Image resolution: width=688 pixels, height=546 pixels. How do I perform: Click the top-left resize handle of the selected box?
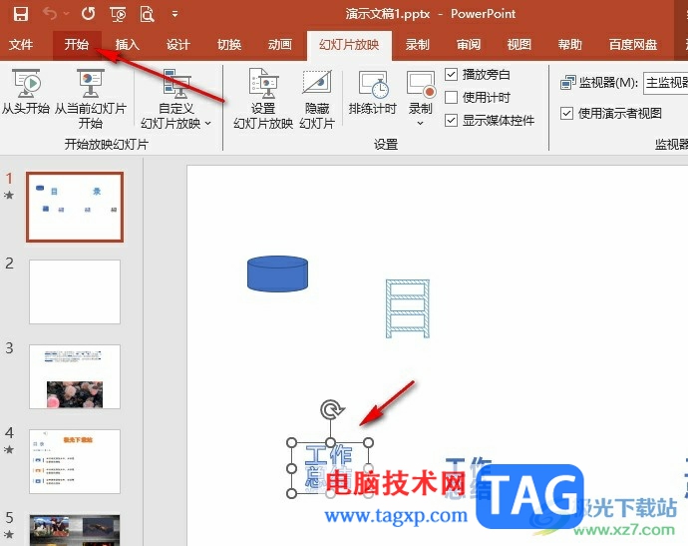291,443
